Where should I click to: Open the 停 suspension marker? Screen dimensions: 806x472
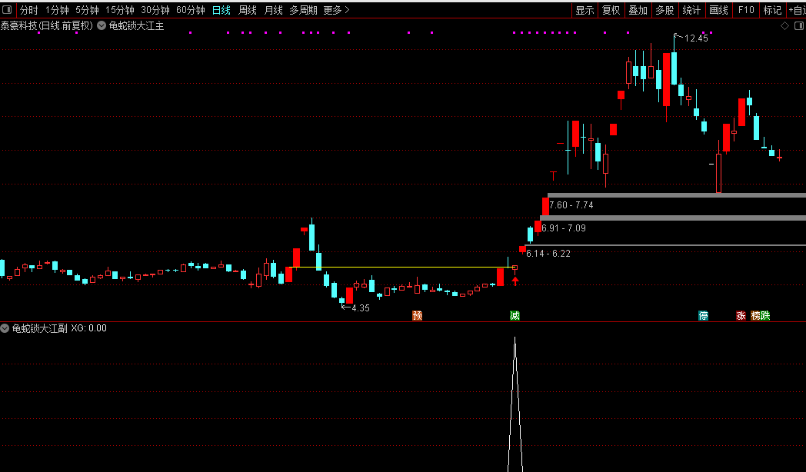click(x=703, y=315)
